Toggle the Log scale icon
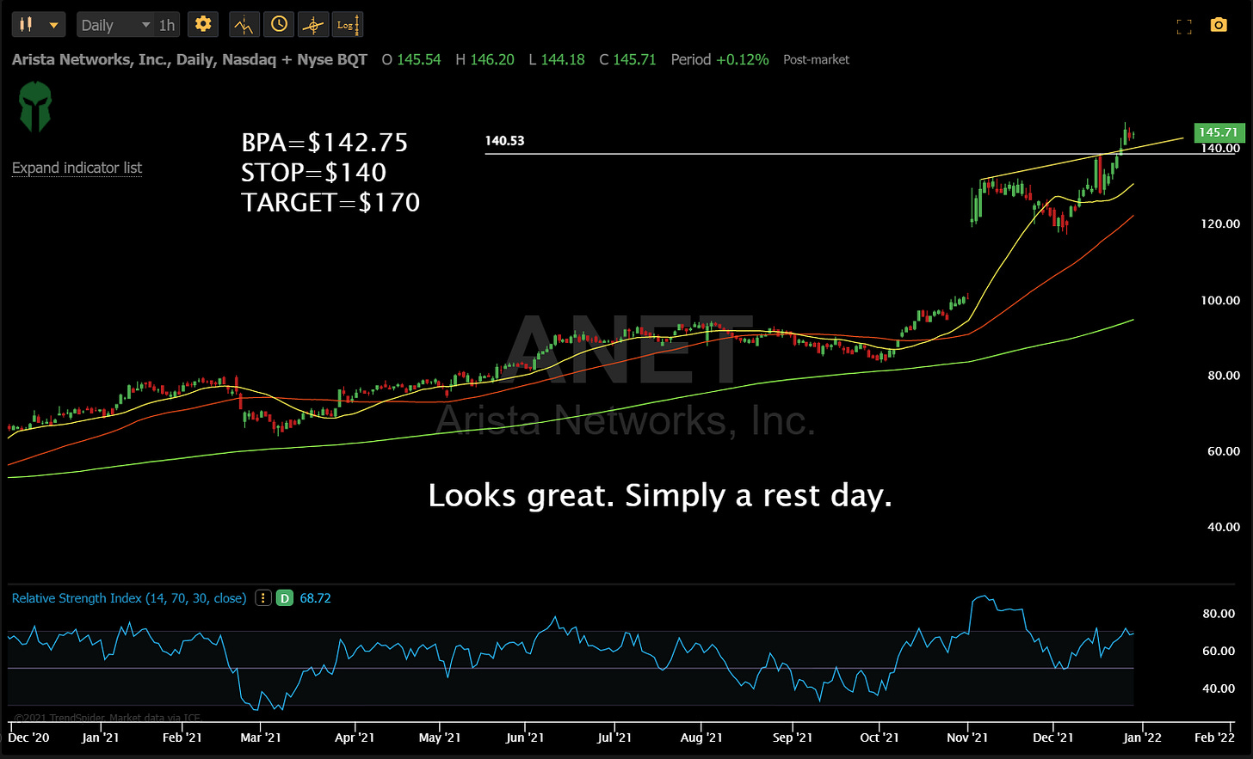 coord(348,25)
